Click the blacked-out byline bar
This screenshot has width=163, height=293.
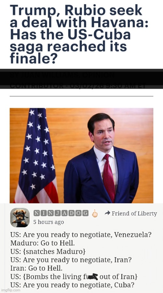(81, 78)
